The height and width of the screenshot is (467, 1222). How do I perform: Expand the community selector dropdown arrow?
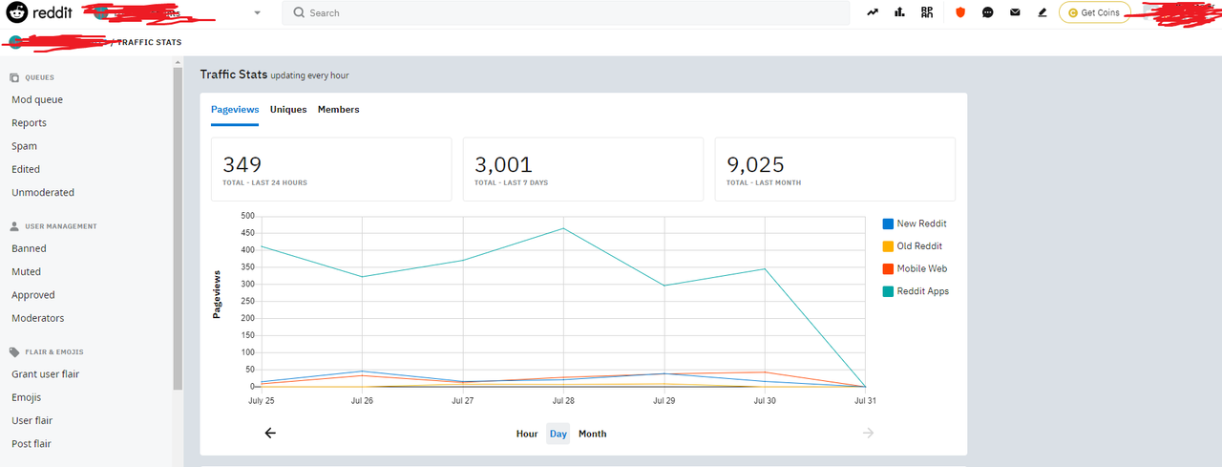257,13
